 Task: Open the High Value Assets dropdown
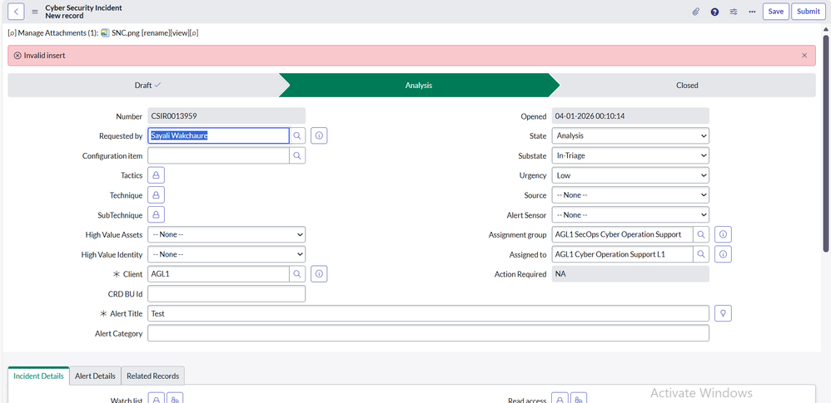pos(226,234)
